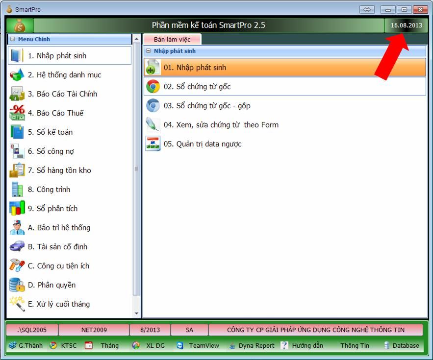Click the 16.08.2013 date display

(x=406, y=25)
